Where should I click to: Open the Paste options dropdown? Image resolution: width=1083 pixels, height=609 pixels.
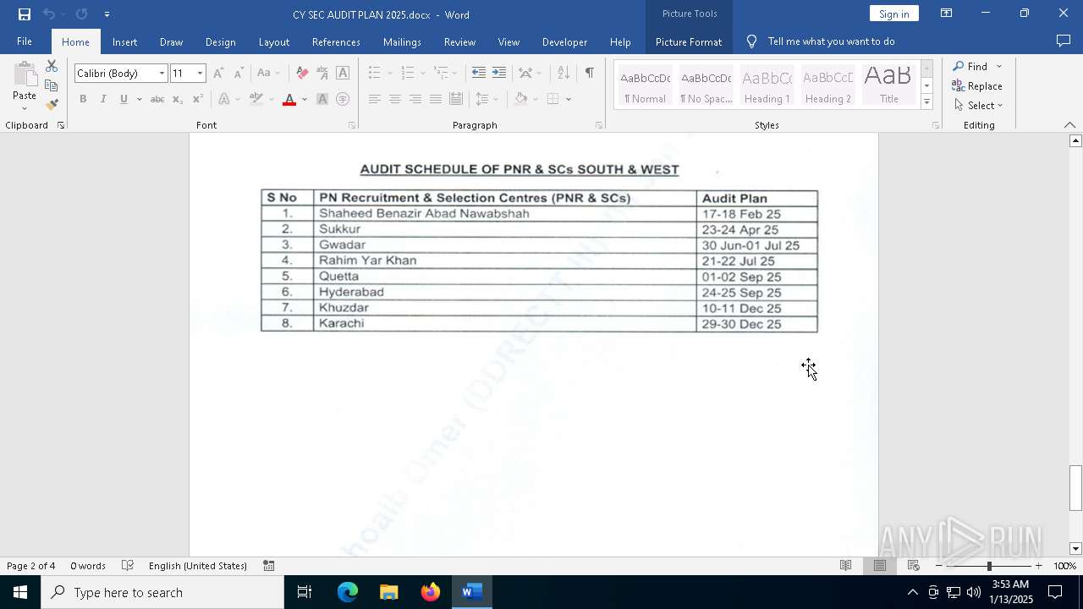pos(25,108)
